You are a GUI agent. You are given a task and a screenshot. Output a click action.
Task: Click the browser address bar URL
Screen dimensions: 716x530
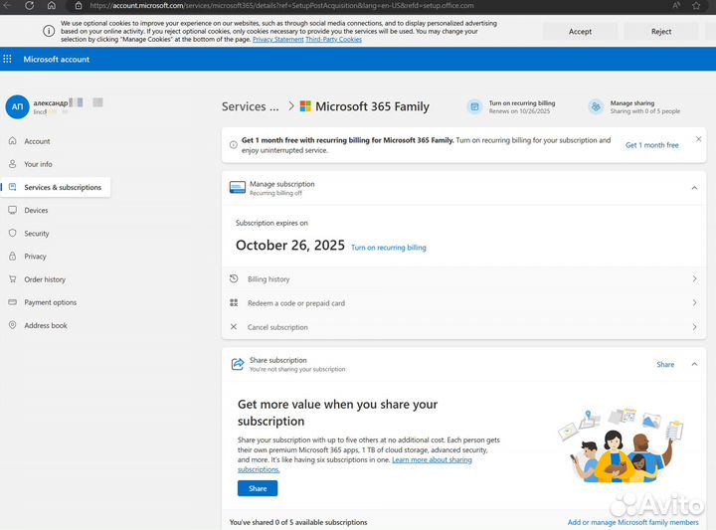[x=281, y=6]
